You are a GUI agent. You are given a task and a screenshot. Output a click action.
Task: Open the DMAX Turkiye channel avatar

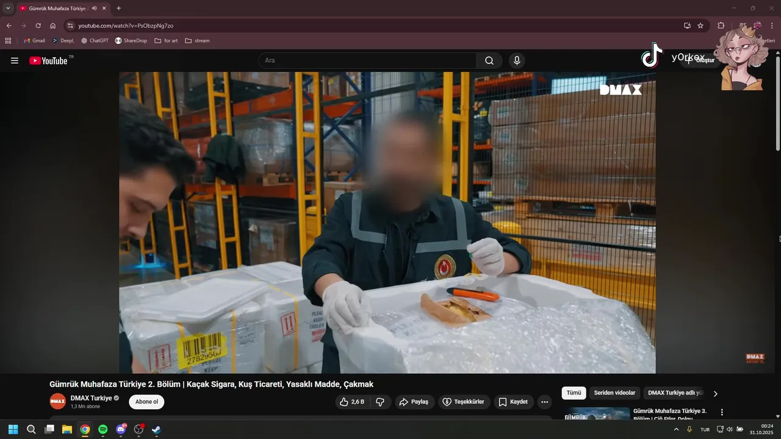[x=58, y=402]
